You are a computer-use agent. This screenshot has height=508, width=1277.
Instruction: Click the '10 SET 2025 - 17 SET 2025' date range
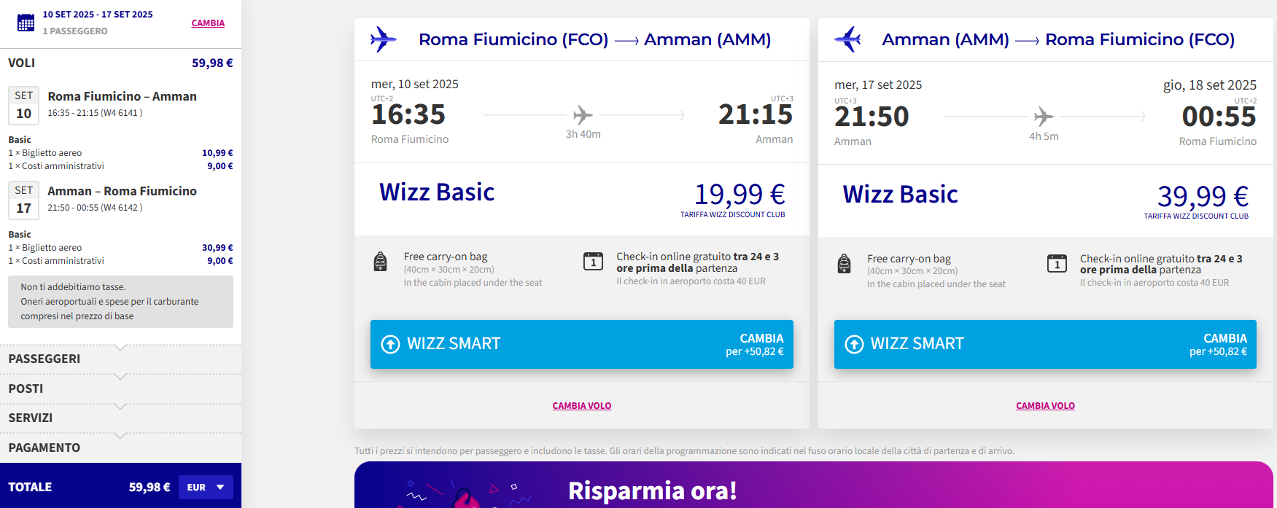point(98,15)
